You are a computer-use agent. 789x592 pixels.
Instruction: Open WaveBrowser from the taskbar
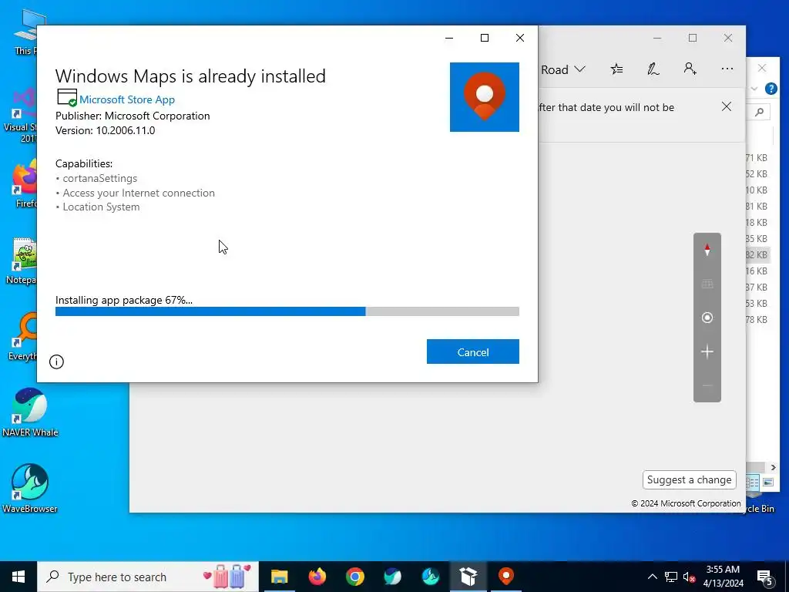(x=430, y=577)
